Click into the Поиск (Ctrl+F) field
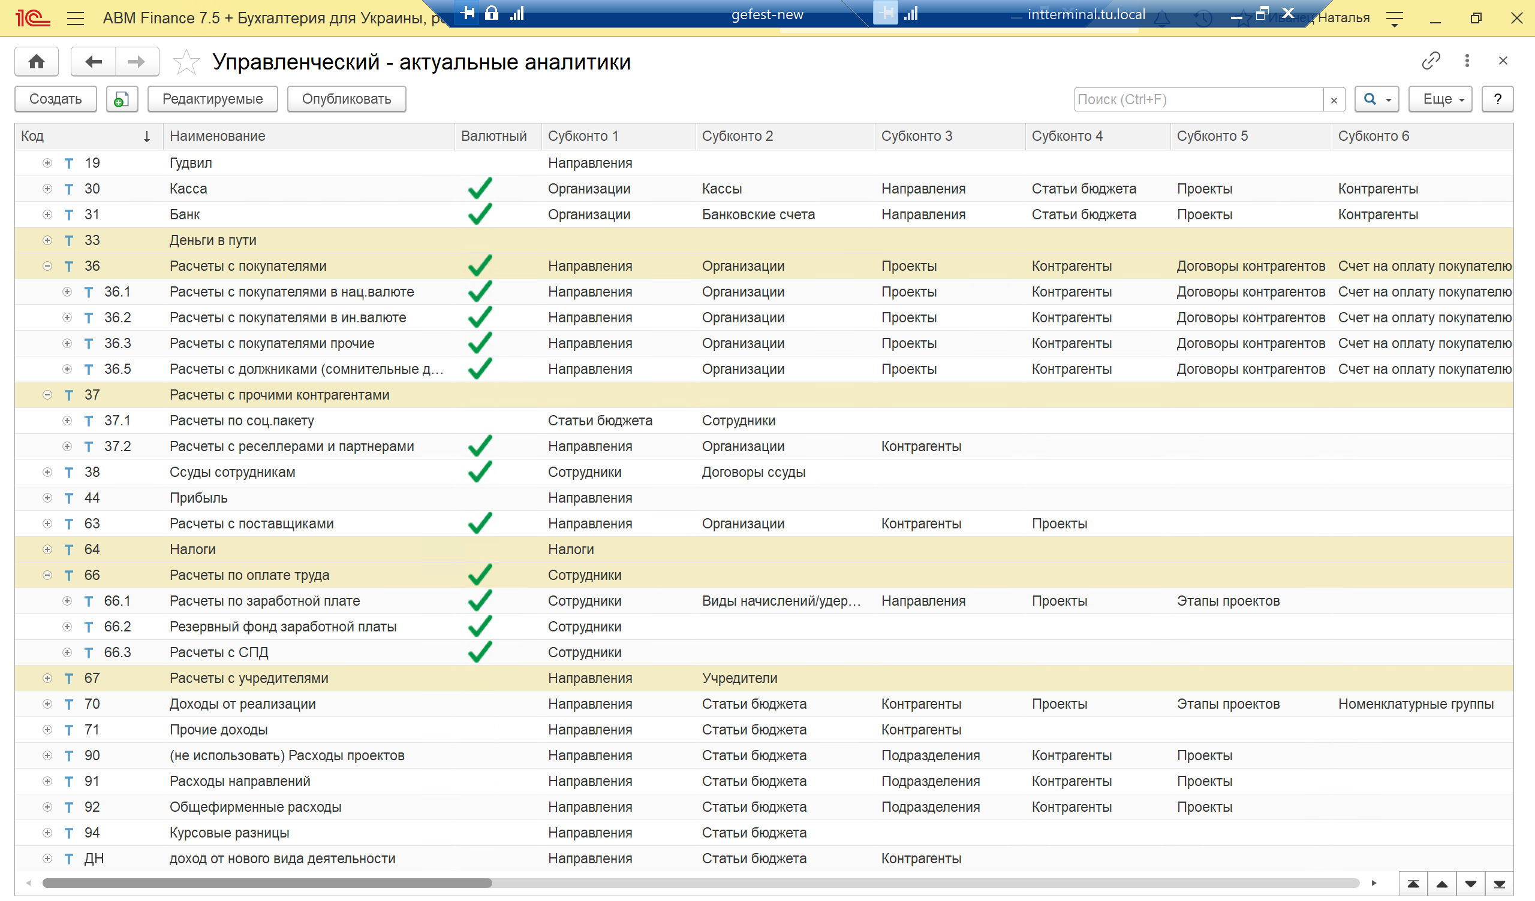The width and height of the screenshot is (1535, 901). pos(1198,100)
